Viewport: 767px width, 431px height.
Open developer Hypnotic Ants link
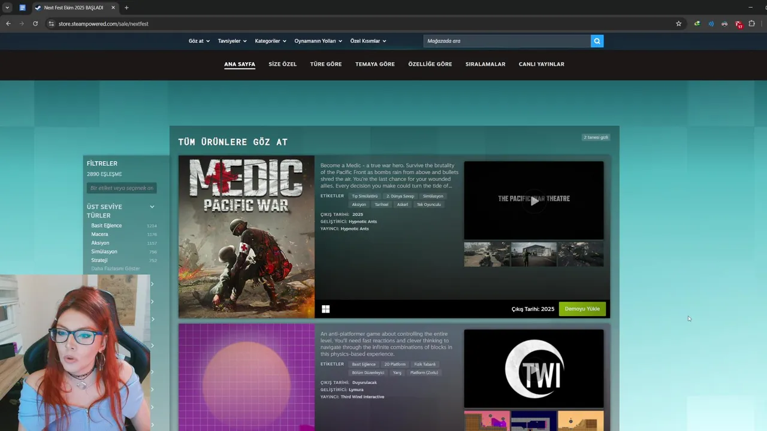pos(363,221)
